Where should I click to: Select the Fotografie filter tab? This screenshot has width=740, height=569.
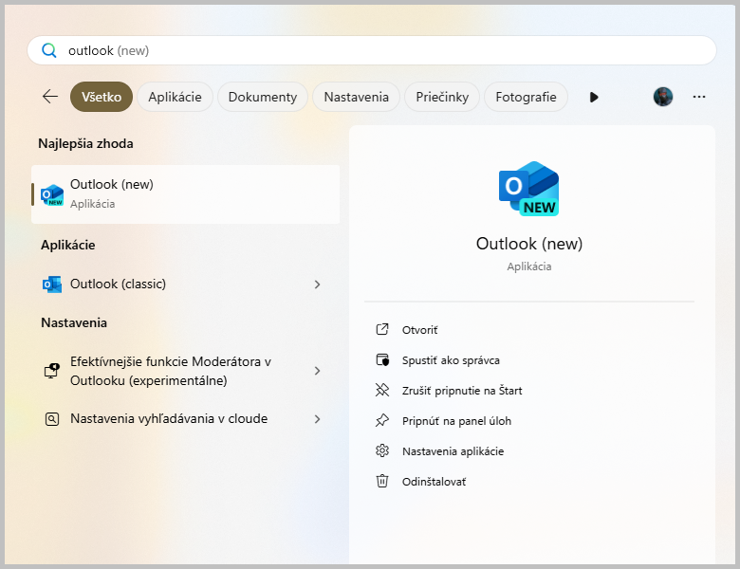pyautogui.click(x=526, y=97)
